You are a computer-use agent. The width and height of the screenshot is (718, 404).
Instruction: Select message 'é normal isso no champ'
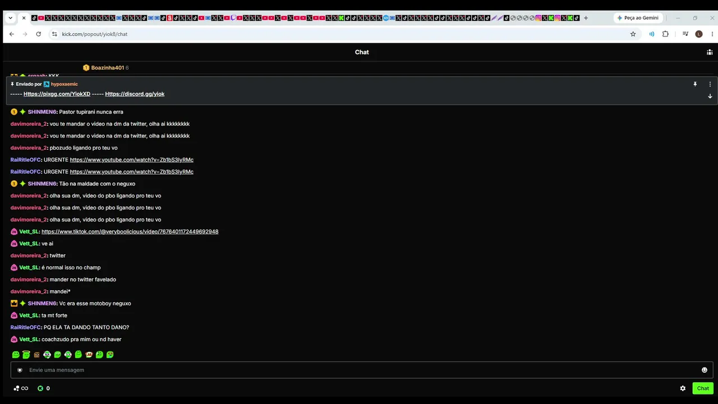point(71,268)
